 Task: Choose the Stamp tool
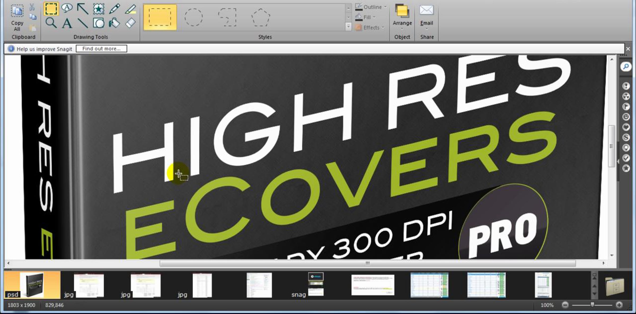(x=99, y=8)
